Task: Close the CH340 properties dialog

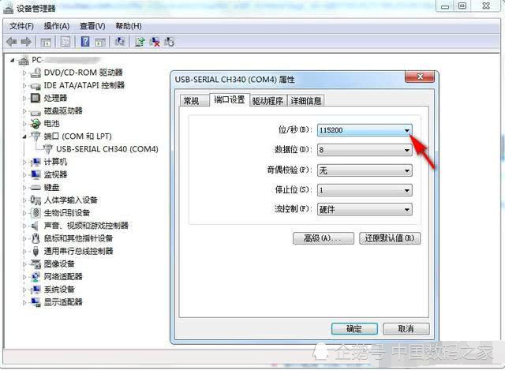Action: tap(420, 77)
